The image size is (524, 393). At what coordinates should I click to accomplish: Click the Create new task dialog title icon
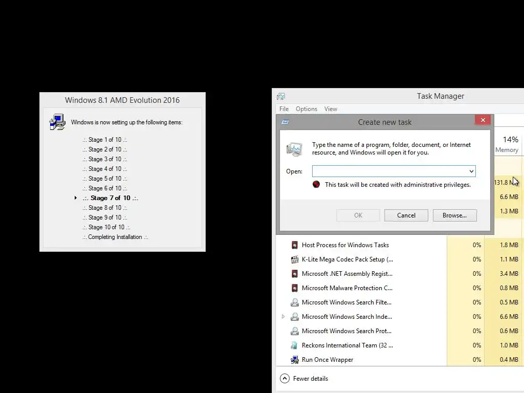285,122
